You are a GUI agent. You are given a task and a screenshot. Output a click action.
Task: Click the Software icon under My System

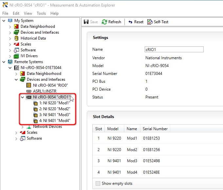coord(16,50)
